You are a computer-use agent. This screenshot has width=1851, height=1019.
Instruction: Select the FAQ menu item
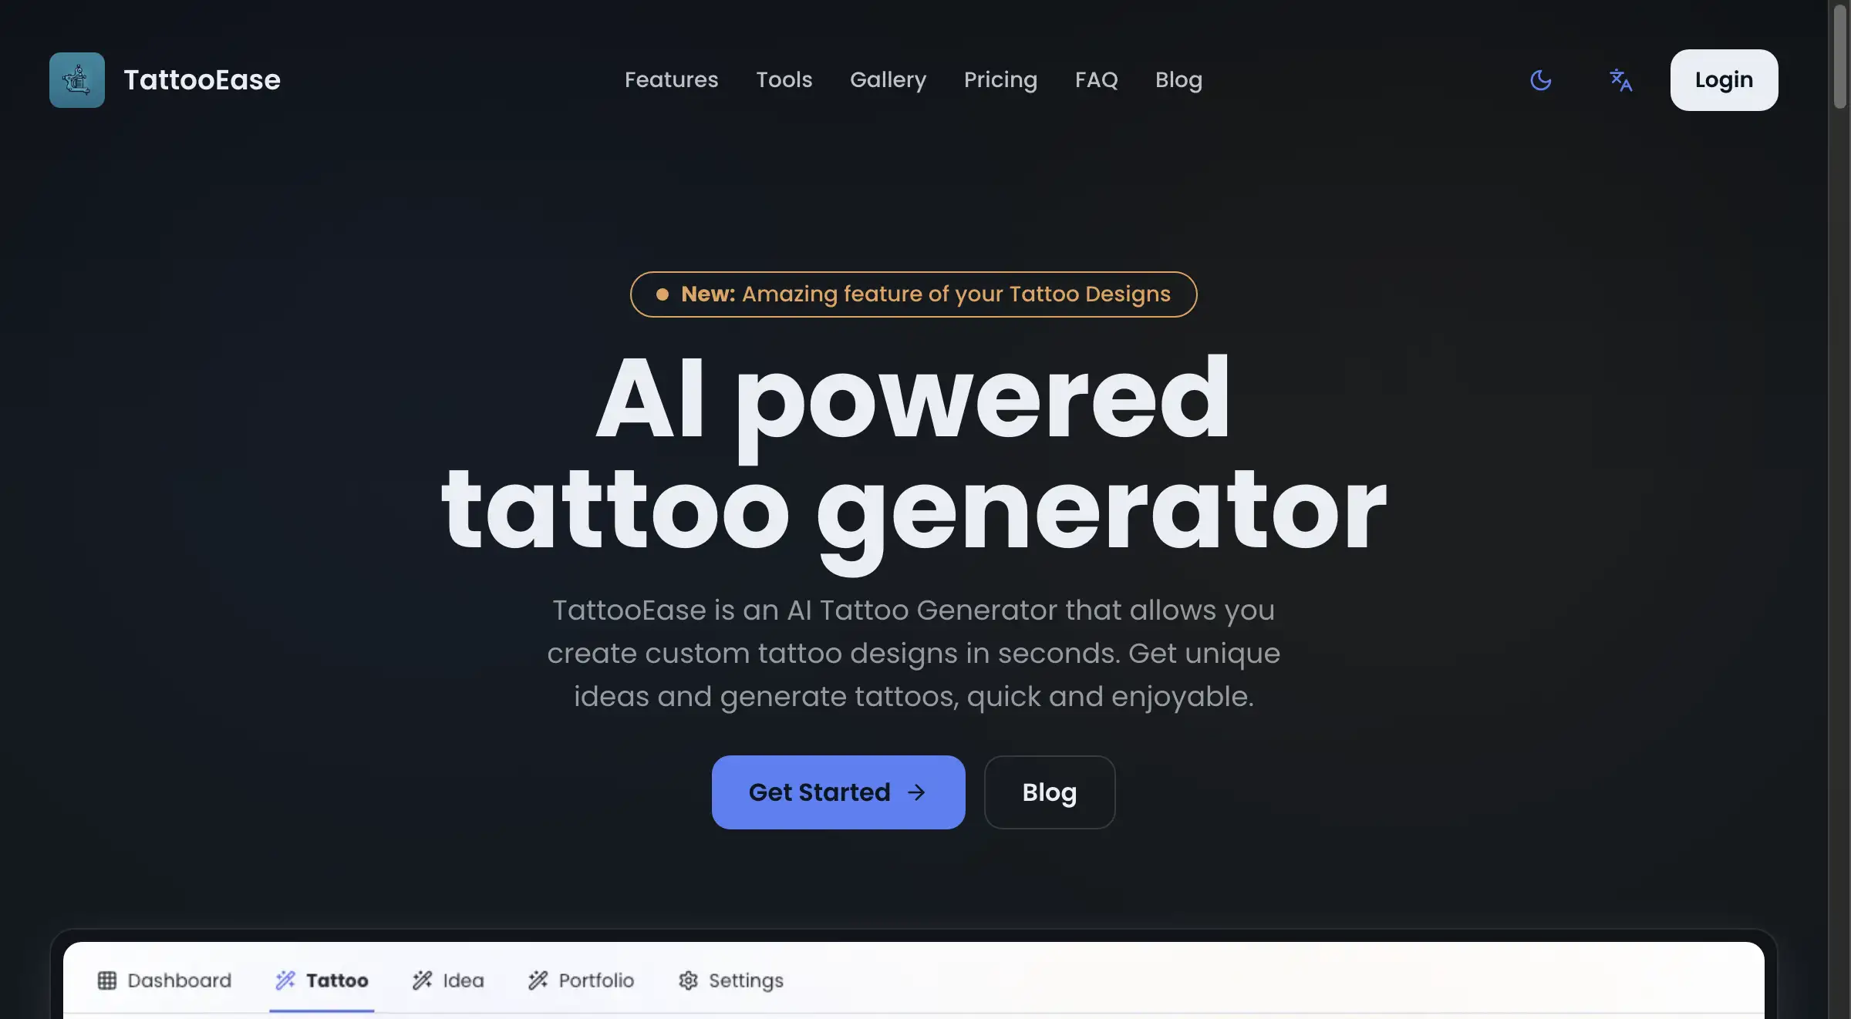pyautogui.click(x=1097, y=79)
